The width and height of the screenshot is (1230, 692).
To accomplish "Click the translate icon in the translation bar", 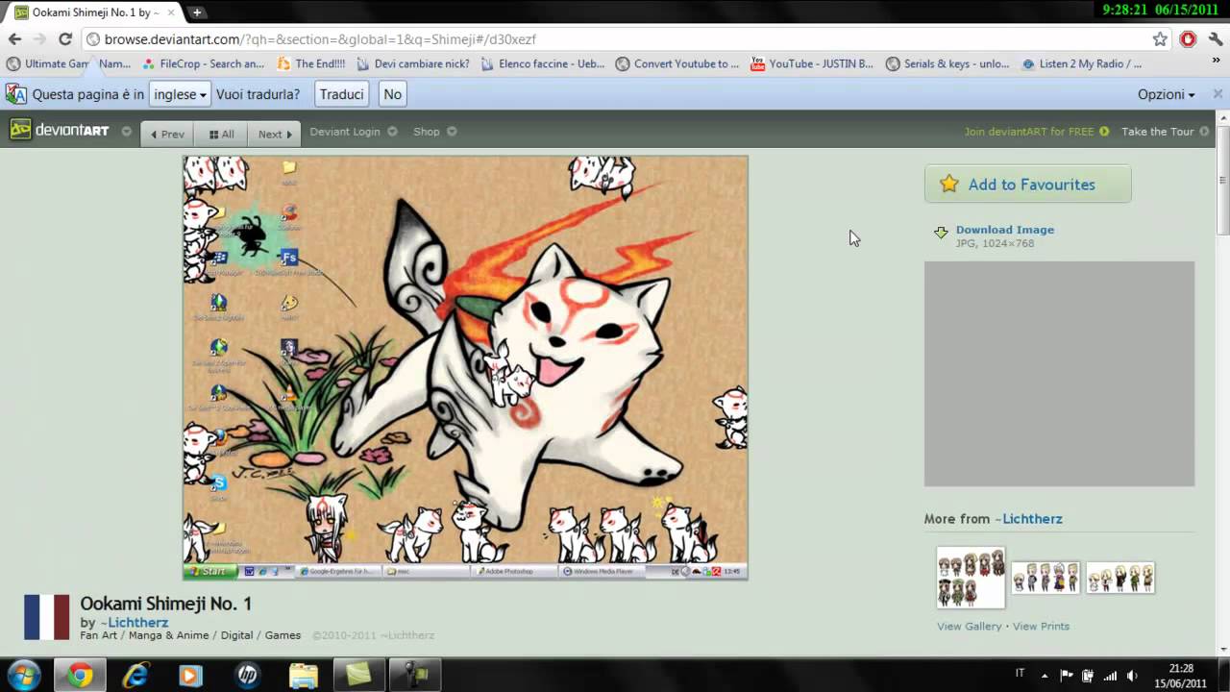I will (x=16, y=94).
